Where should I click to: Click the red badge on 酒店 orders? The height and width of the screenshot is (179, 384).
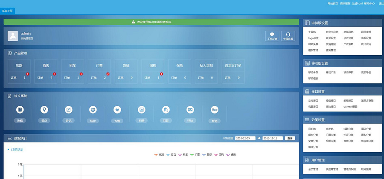[x=54, y=74]
